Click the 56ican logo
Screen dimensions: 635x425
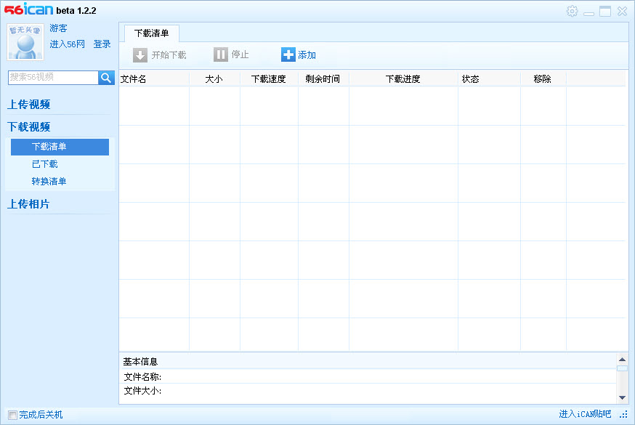(x=29, y=9)
